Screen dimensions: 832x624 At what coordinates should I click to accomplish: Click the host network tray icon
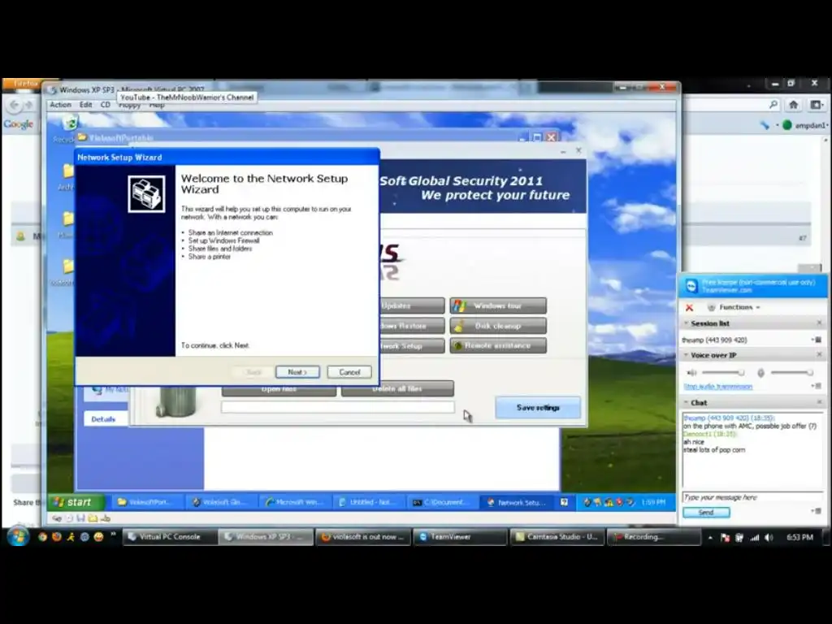pos(754,538)
